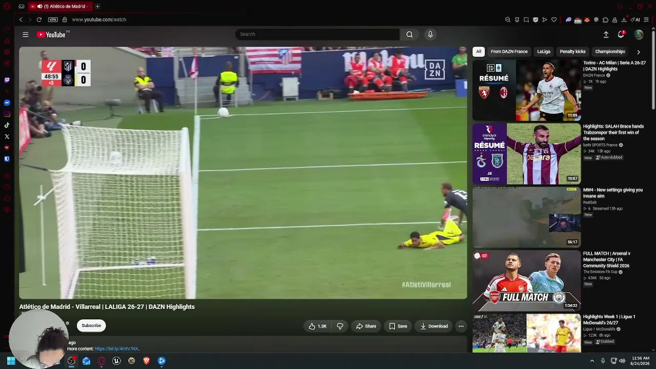The width and height of the screenshot is (656, 369).
Task: Open the YouTube create upload icon
Action: [606, 34]
